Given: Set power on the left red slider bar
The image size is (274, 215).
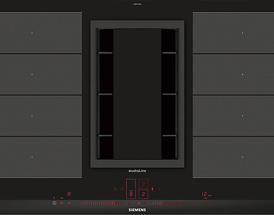Looking at the screenshot, I should 102,203.
